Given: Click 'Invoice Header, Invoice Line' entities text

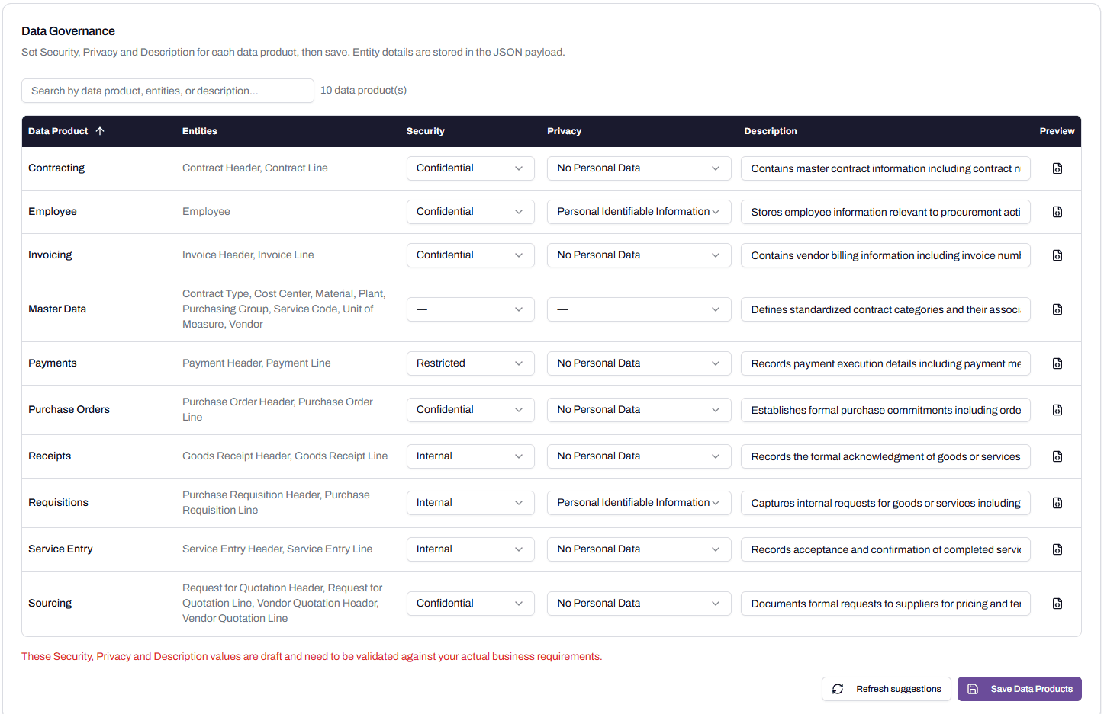Looking at the screenshot, I should pyautogui.click(x=248, y=255).
